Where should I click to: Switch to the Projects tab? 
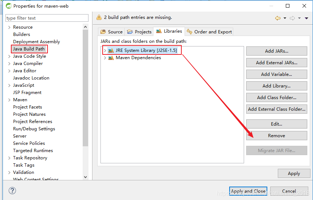pyautogui.click(x=139, y=32)
